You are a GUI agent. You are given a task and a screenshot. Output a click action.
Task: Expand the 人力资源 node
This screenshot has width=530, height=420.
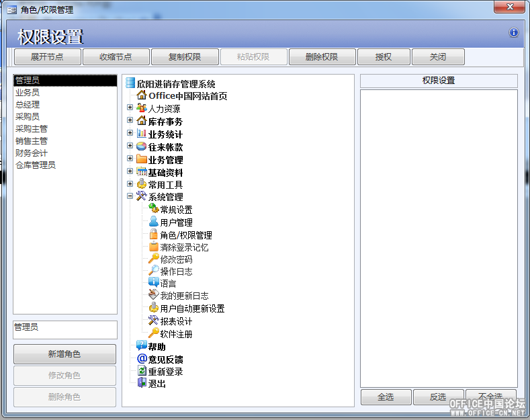tap(130, 108)
